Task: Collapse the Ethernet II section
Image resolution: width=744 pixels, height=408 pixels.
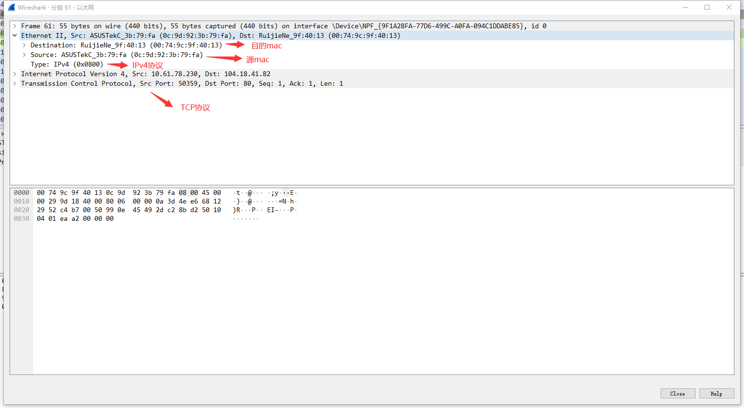Action: click(x=14, y=35)
